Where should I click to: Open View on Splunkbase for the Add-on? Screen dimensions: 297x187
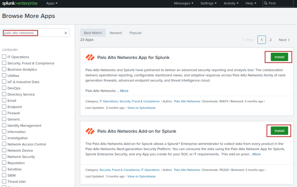click(x=142, y=176)
